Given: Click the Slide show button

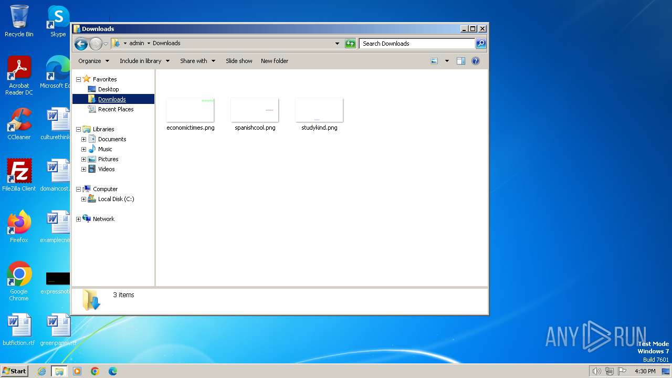Looking at the screenshot, I should click(239, 61).
